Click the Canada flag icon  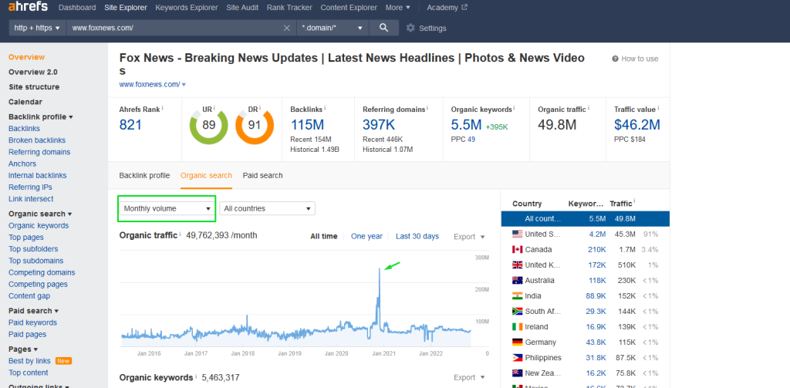click(517, 249)
